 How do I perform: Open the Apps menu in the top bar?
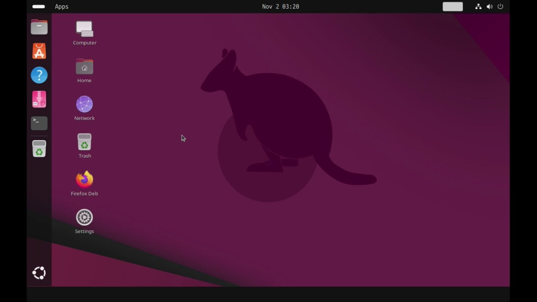point(62,7)
